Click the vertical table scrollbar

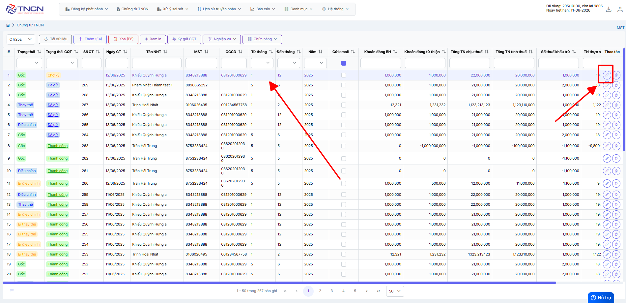[x=624, y=99]
